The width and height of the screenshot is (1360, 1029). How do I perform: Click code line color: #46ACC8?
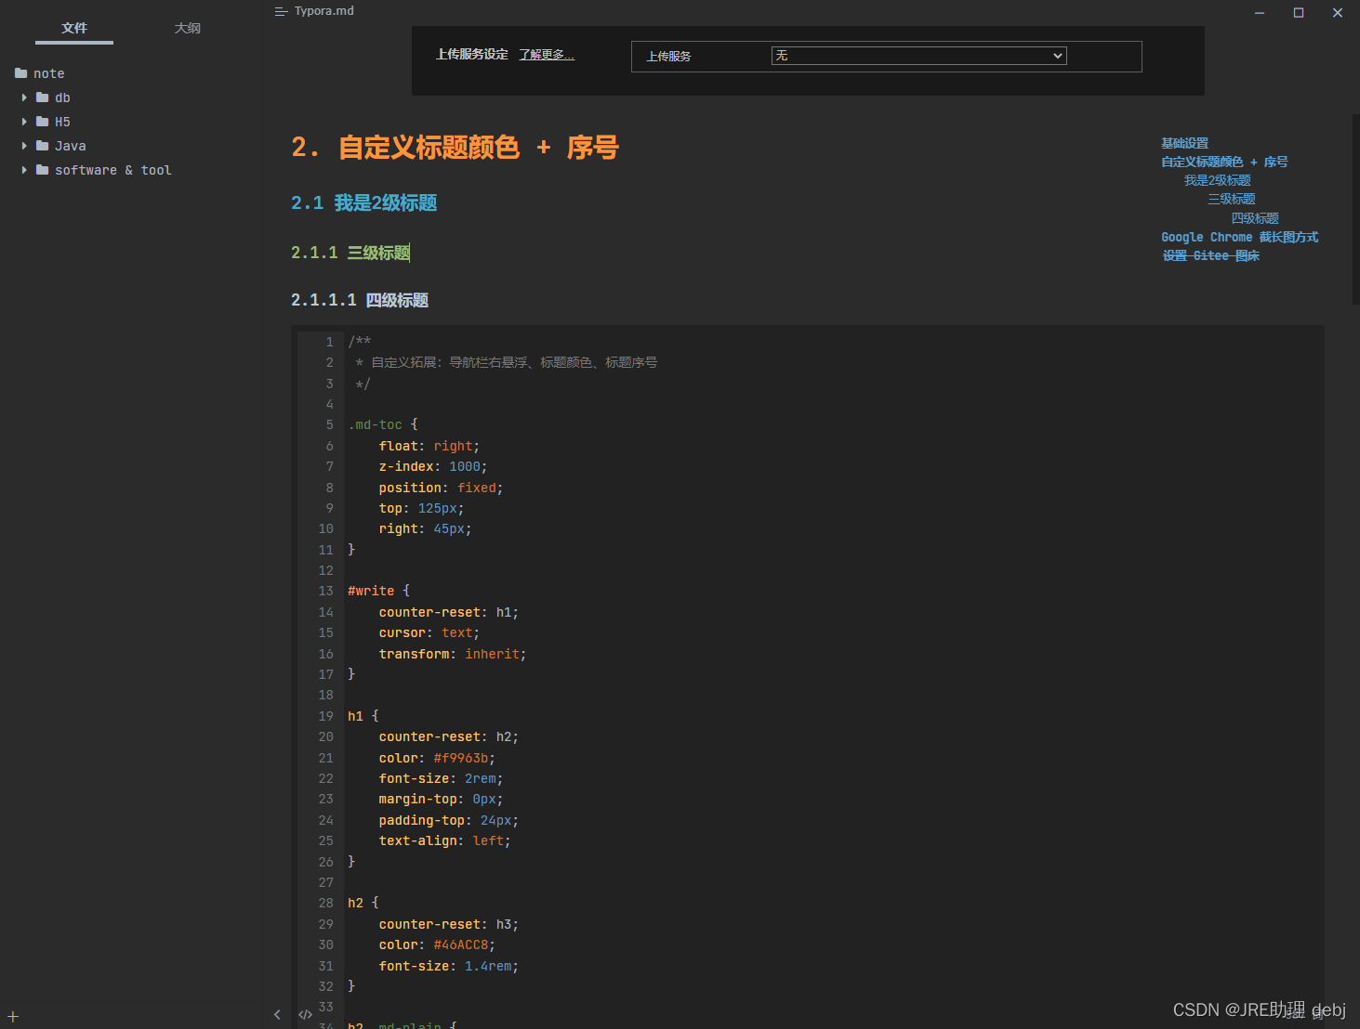437,944
